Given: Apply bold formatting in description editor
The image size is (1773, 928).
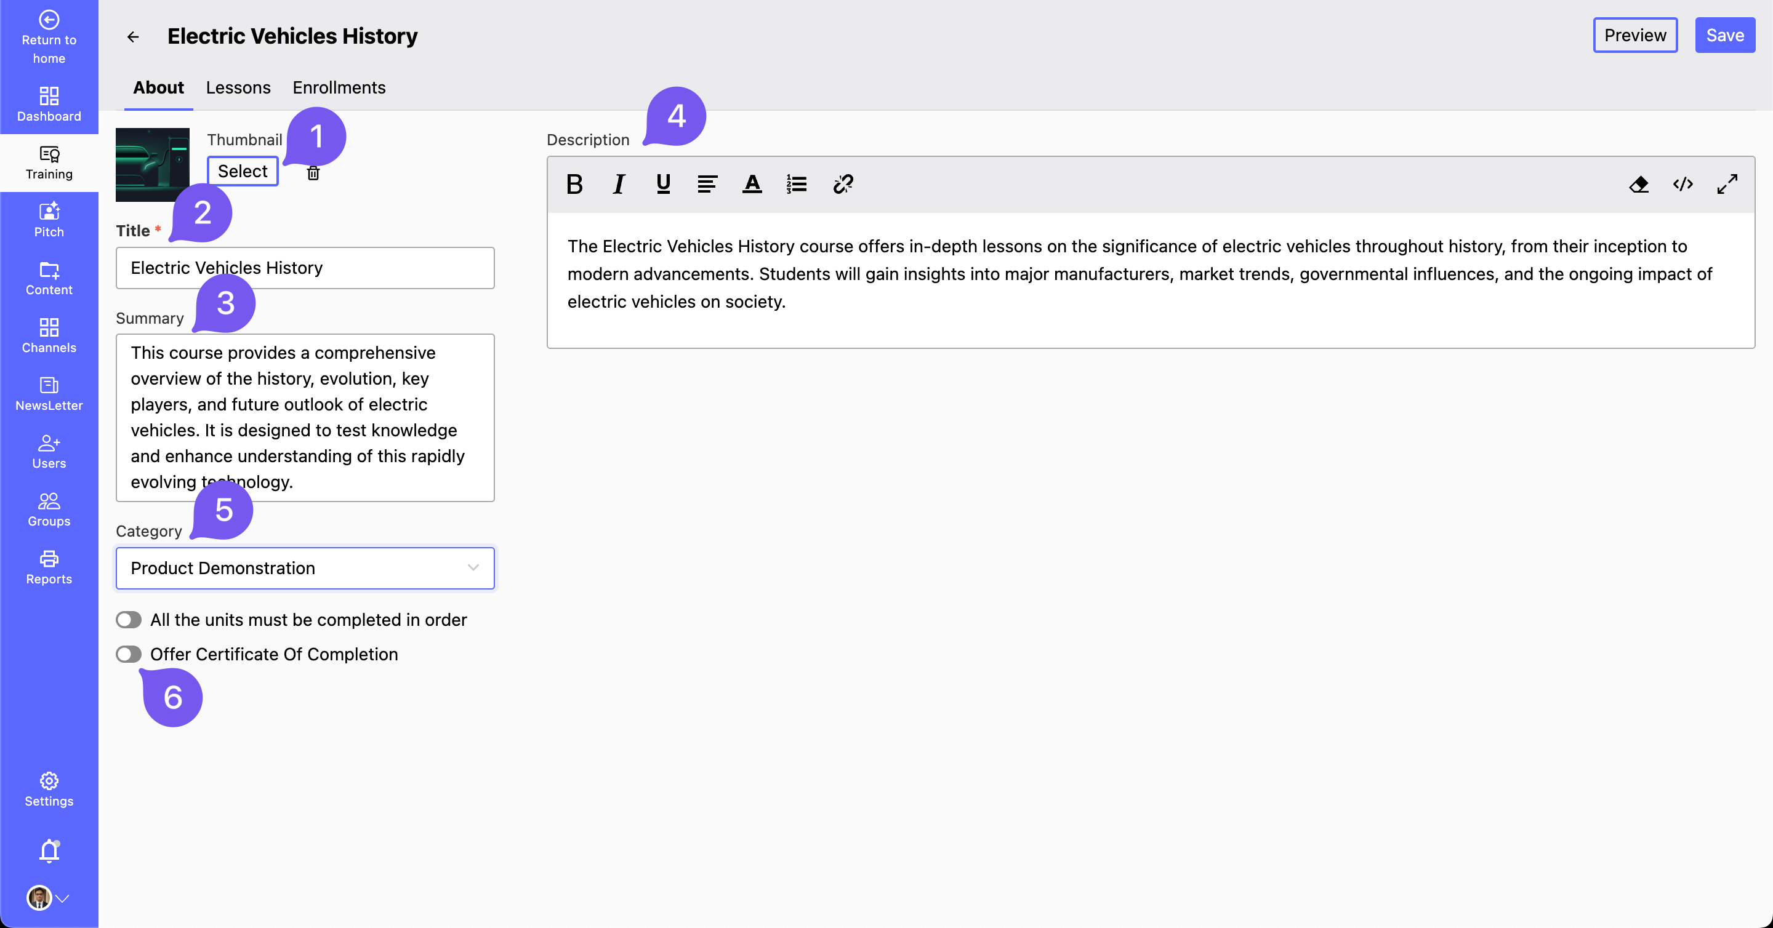Looking at the screenshot, I should [x=574, y=183].
